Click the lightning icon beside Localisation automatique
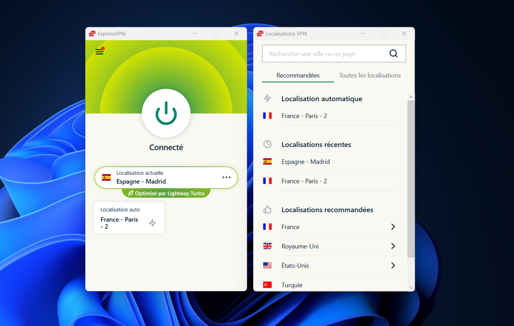Image resolution: width=514 pixels, height=326 pixels. tap(267, 98)
